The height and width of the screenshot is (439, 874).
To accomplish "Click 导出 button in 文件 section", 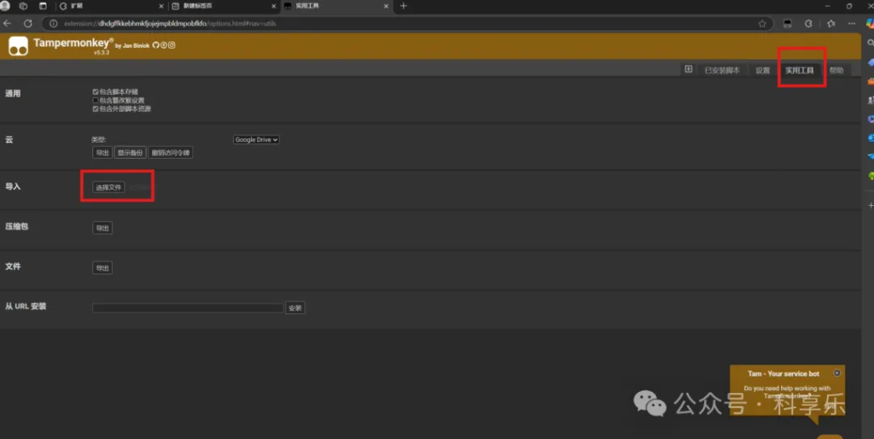I will tap(102, 267).
